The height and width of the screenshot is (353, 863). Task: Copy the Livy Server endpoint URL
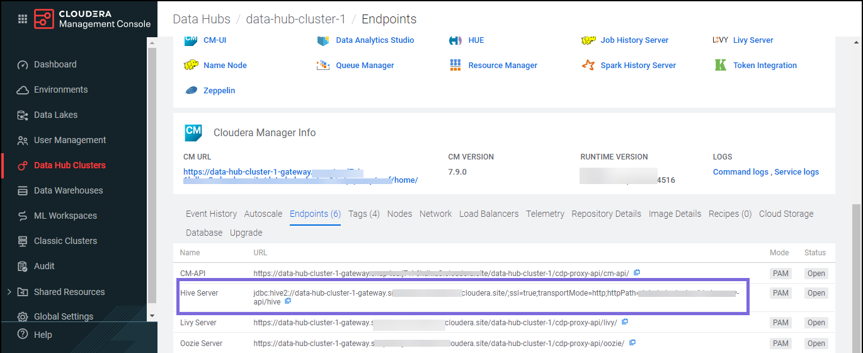click(625, 322)
